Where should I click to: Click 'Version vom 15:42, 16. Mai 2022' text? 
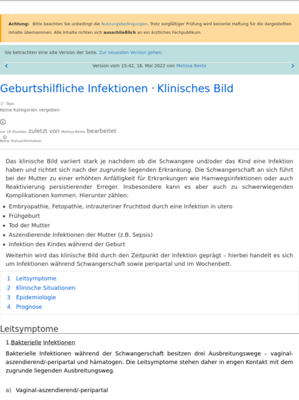(129, 66)
